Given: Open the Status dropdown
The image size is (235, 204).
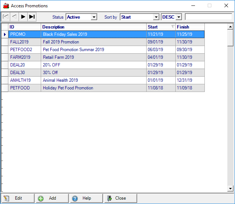Looking at the screenshot, I should (x=94, y=17).
